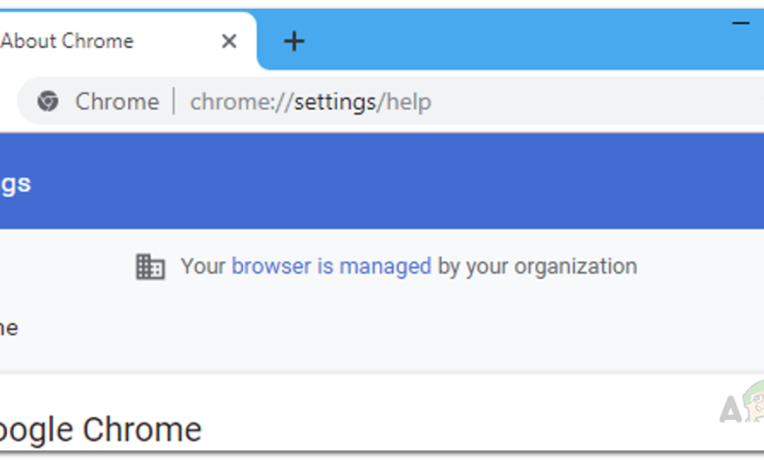
Task: Click empty area of the blue Settings header
Action: click(x=392, y=183)
